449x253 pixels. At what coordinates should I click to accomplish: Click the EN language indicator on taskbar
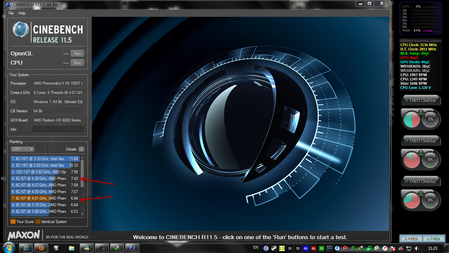coord(256,247)
